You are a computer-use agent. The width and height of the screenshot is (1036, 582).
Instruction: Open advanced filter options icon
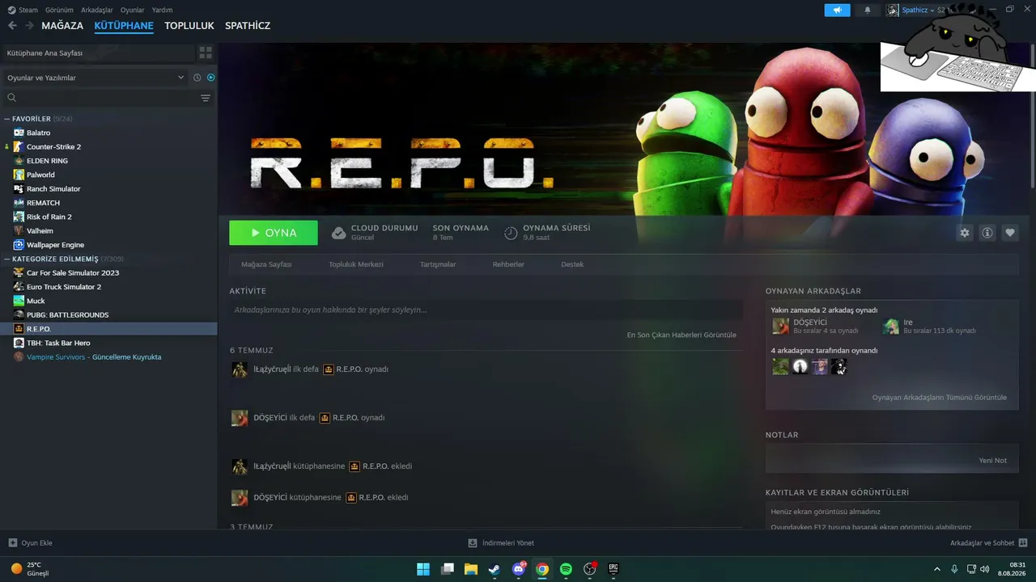(x=206, y=98)
